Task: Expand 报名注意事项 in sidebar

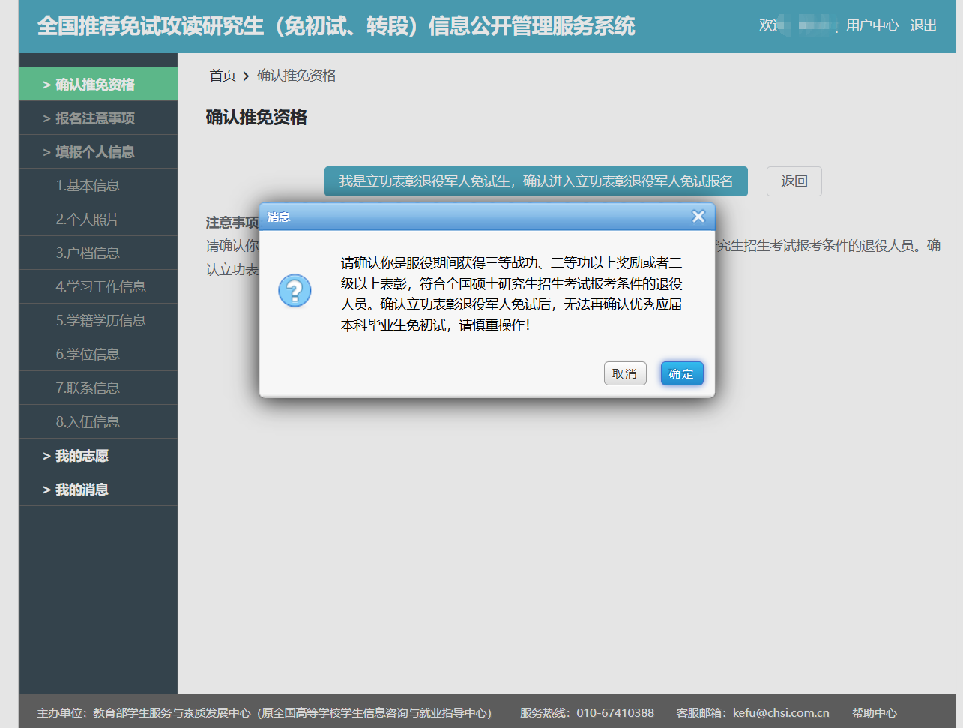Action: click(x=95, y=118)
